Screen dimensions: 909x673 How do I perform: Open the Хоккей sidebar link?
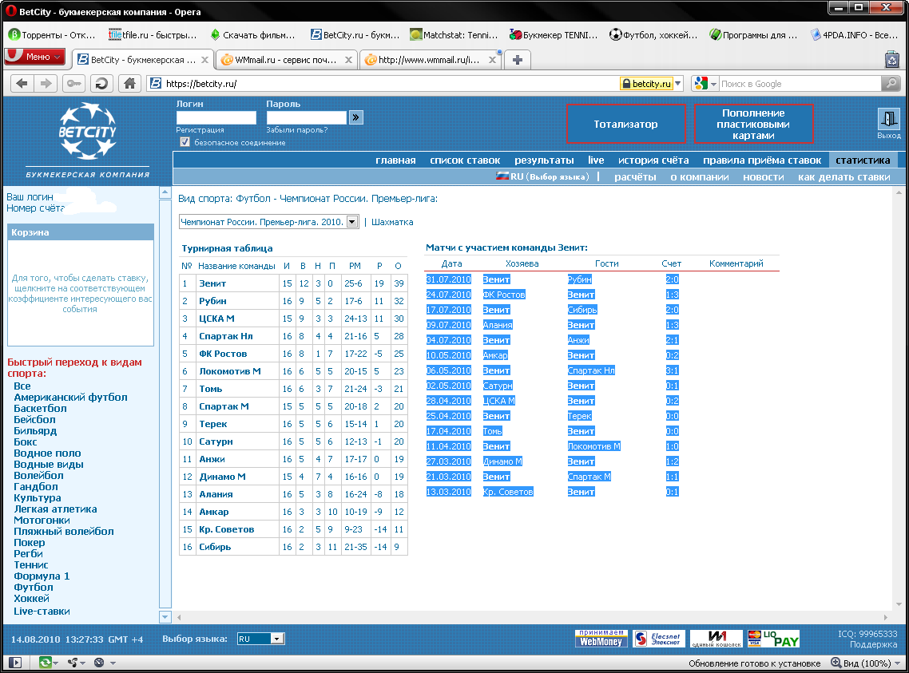31,598
